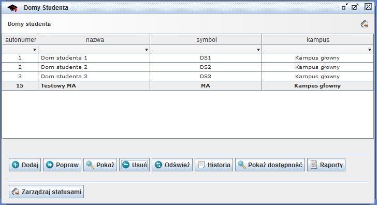
Task: Open the symbol column filter dropdown
Action: point(258,50)
